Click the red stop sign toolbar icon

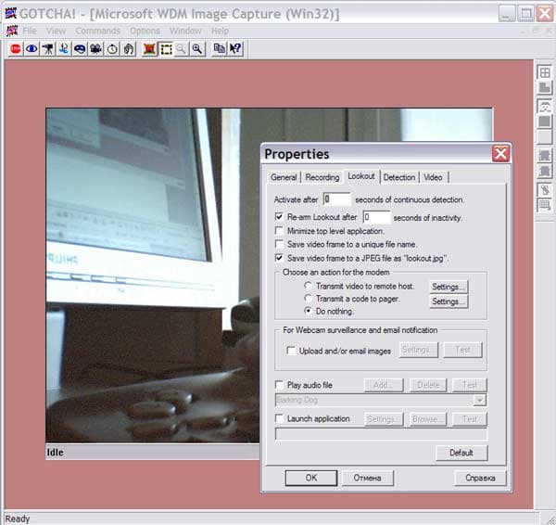pos(16,48)
